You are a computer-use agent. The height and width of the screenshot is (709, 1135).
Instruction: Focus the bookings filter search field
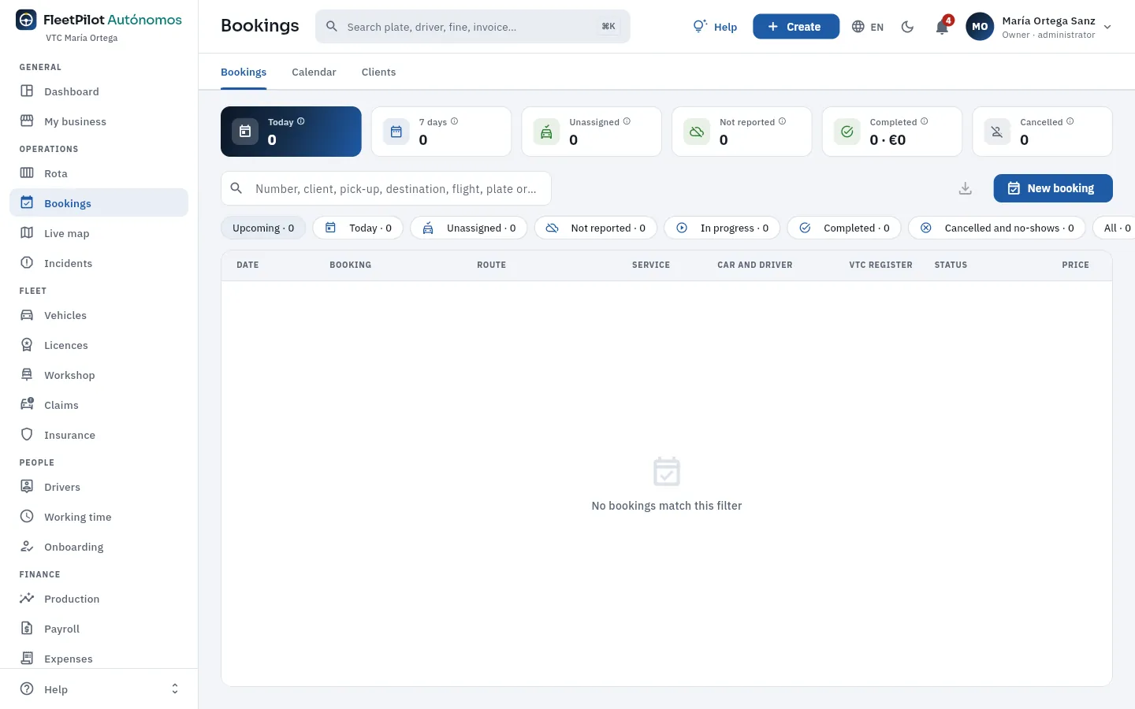point(386,188)
